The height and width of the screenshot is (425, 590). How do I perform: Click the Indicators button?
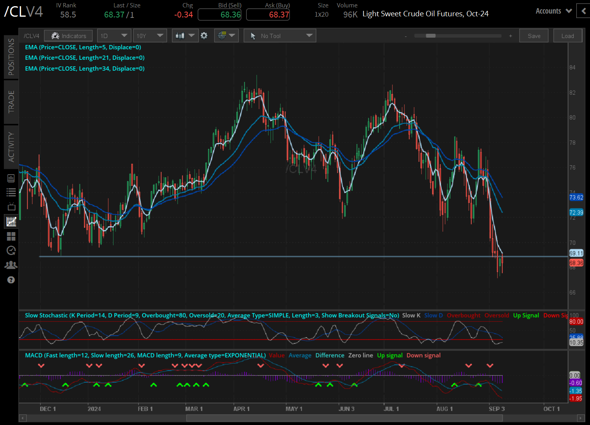pyautogui.click(x=68, y=36)
